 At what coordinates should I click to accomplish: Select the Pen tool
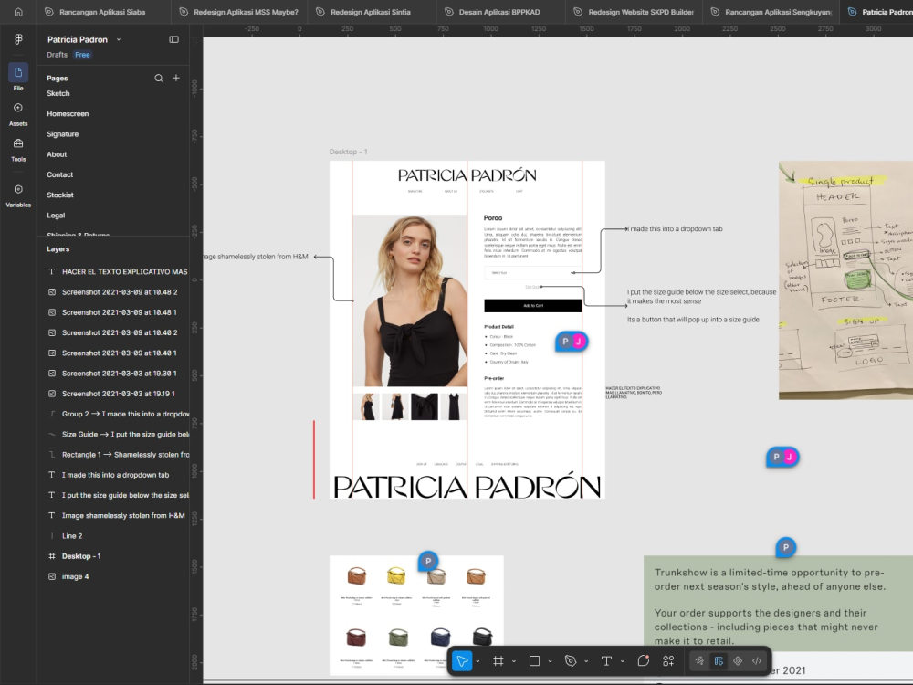coord(570,660)
